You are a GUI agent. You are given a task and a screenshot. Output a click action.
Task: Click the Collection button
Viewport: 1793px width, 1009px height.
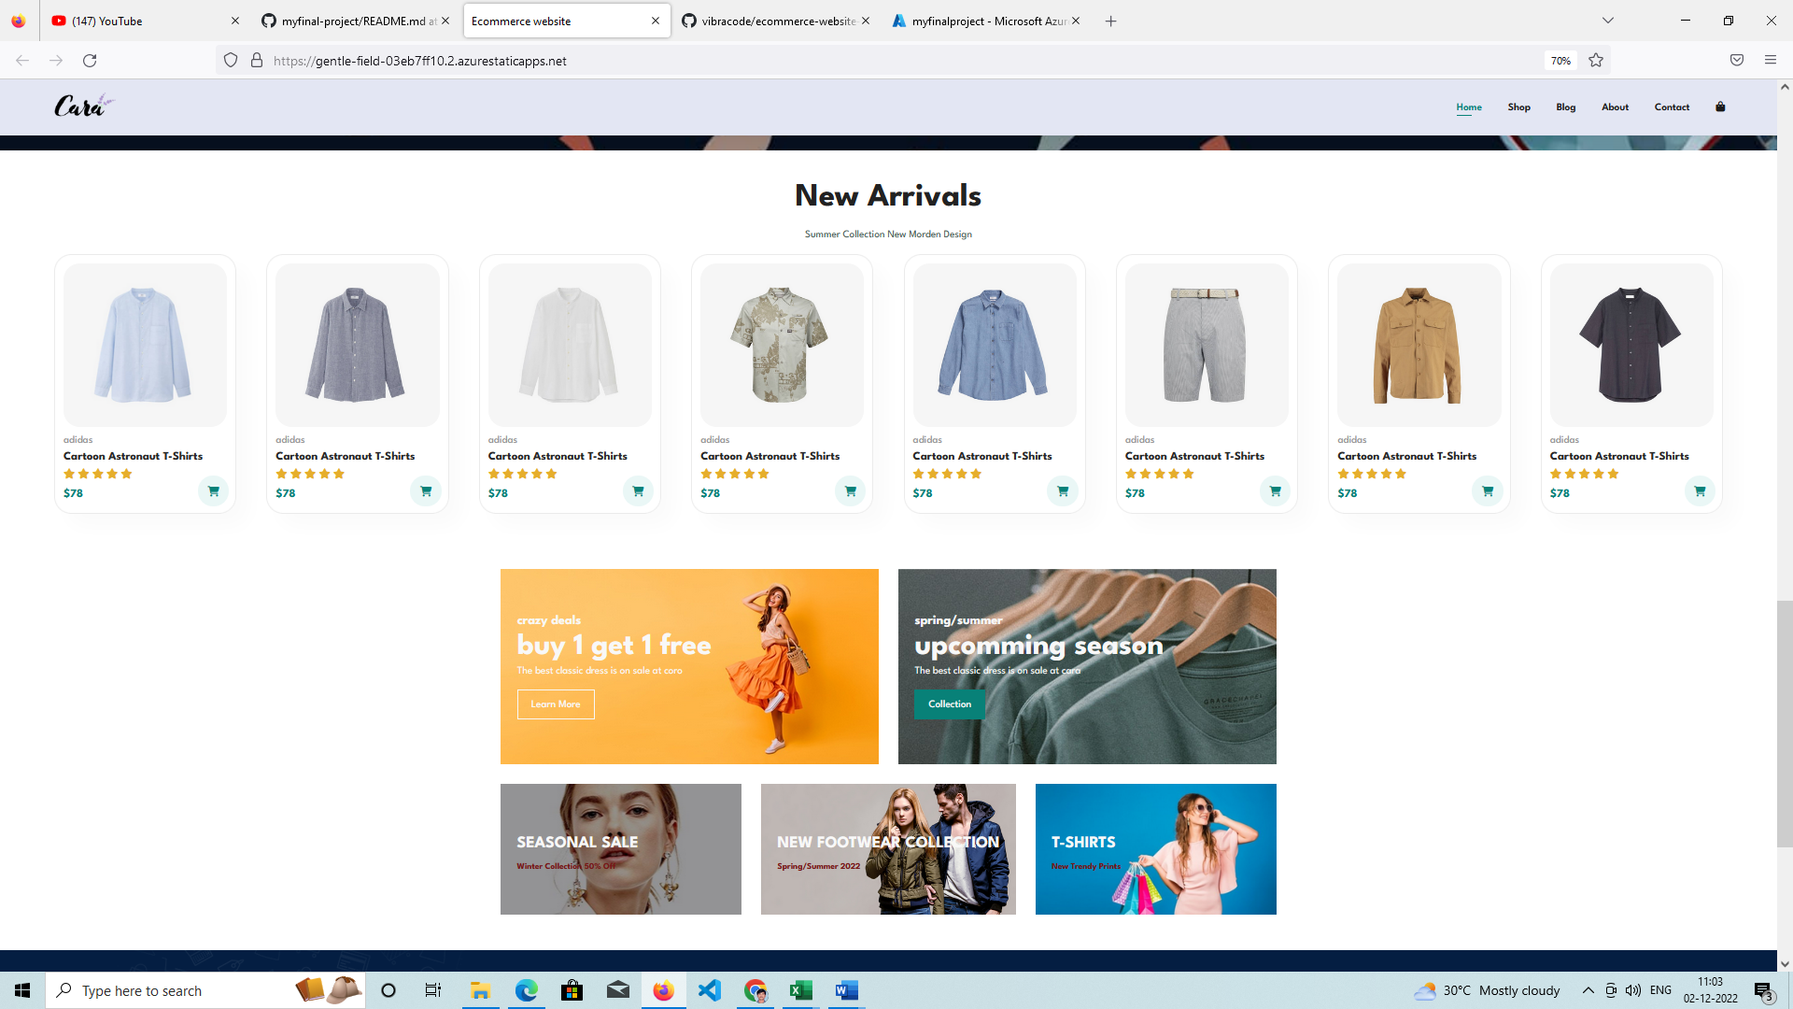click(950, 704)
